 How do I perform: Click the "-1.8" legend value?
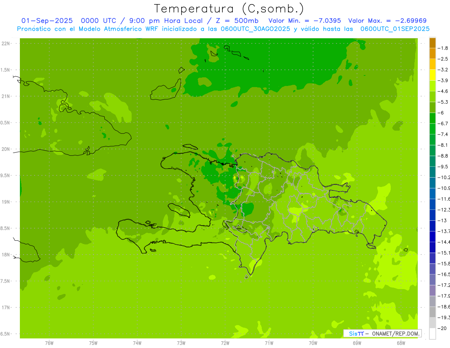pos(443,48)
